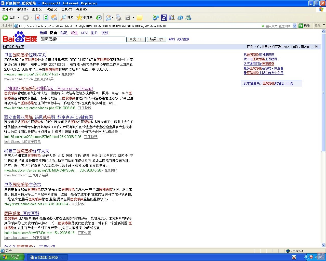Viewport: 326px width, 261px height.
Task: Open result 上海国际医院感染控制论坛
Action: (48, 88)
